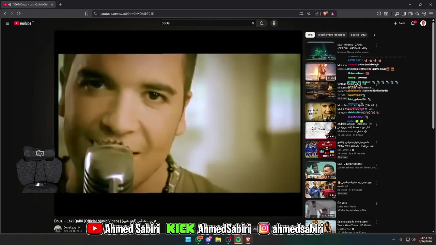Select 'Source : Douz' filter chip
The image size is (436, 245).
click(x=359, y=35)
